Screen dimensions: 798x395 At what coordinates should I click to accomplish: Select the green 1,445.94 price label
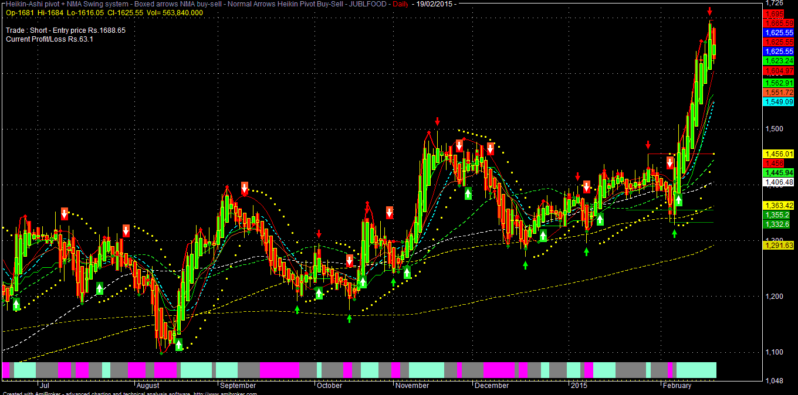tap(778, 173)
